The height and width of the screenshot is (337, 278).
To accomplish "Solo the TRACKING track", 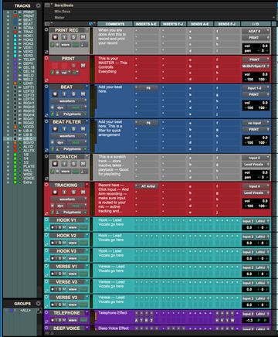I will click(73, 192).
